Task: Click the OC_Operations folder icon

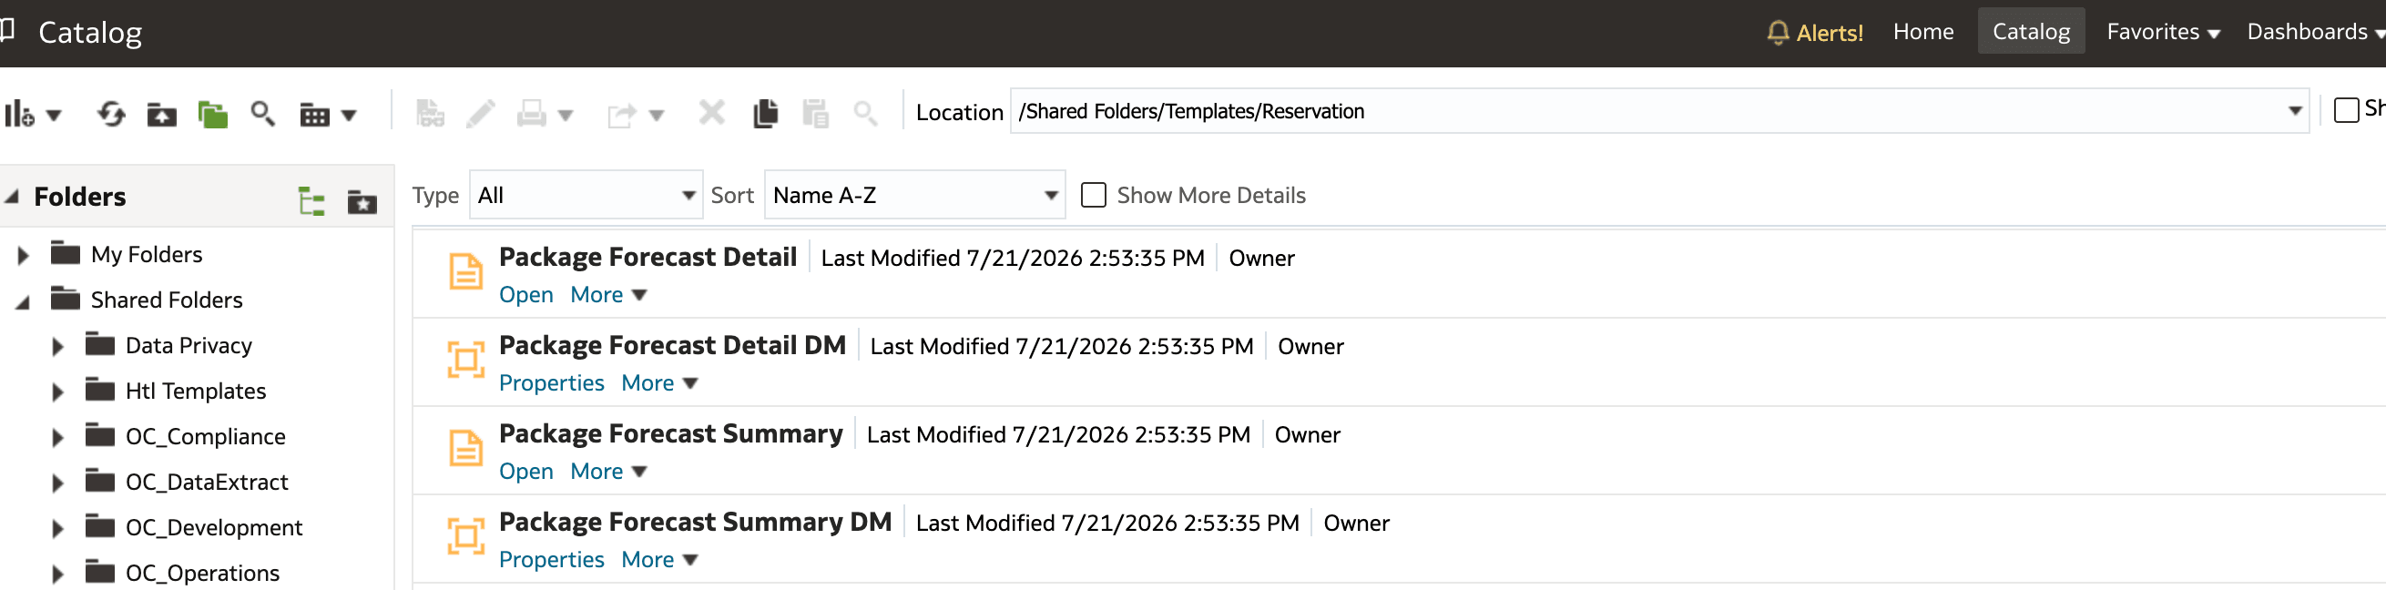Action: (100, 572)
